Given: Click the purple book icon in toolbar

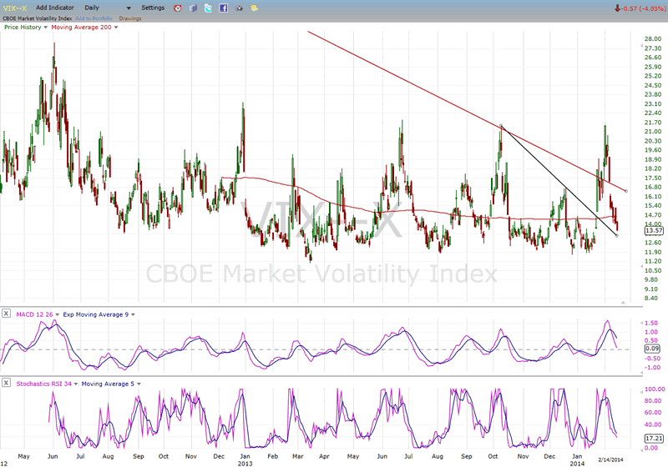Looking at the screenshot, I should coord(193,8).
